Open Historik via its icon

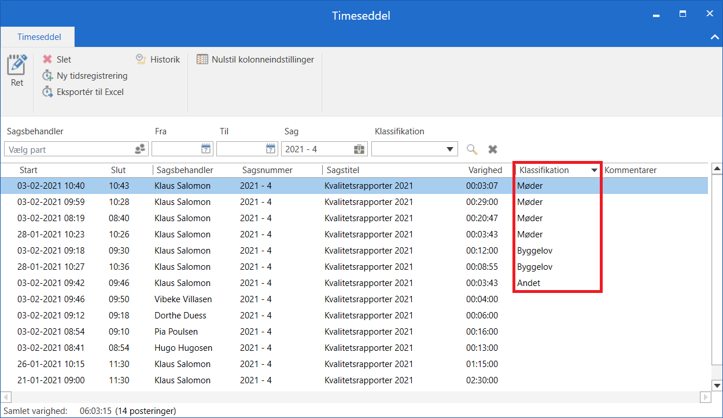click(141, 60)
